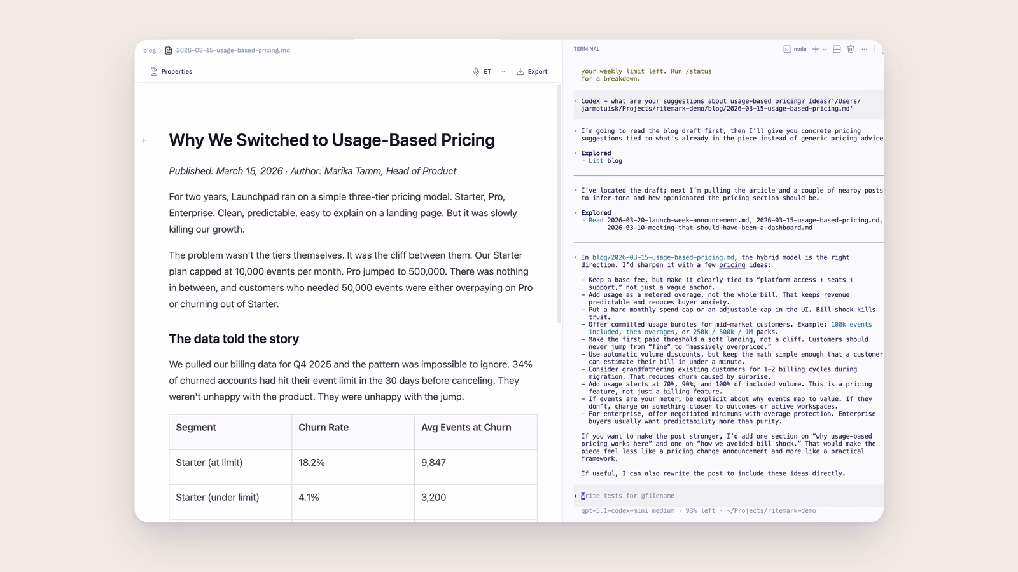The image size is (1018, 572).
Task: Click the '9,847' table cell
Action: tap(476, 467)
